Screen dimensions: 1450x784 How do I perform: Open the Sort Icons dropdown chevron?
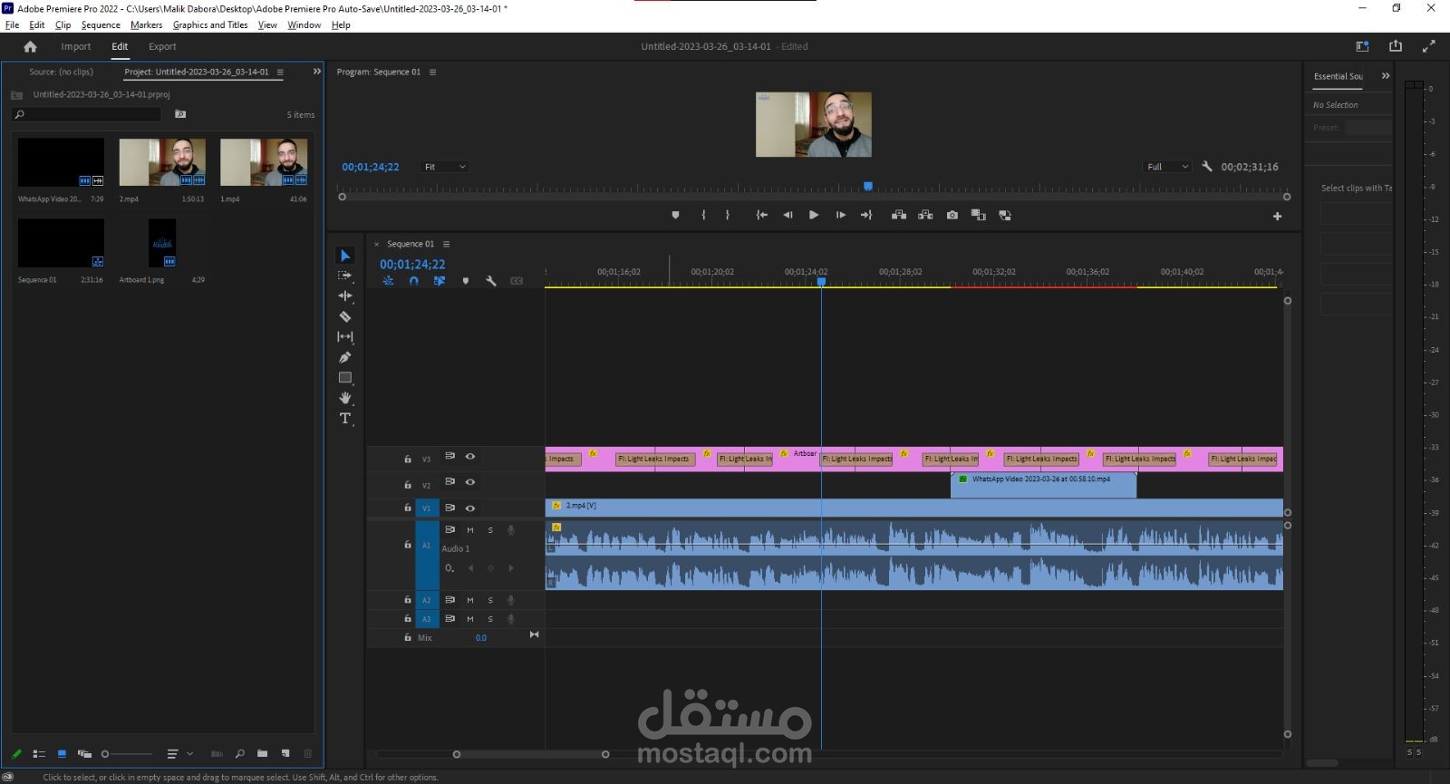click(189, 753)
